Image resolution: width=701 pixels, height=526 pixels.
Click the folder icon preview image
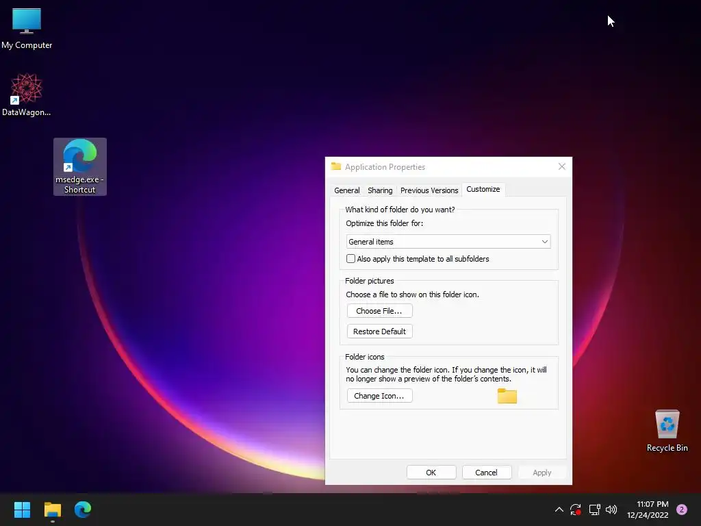(507, 396)
